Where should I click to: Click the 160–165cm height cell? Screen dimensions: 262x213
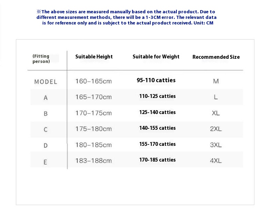(x=93, y=81)
